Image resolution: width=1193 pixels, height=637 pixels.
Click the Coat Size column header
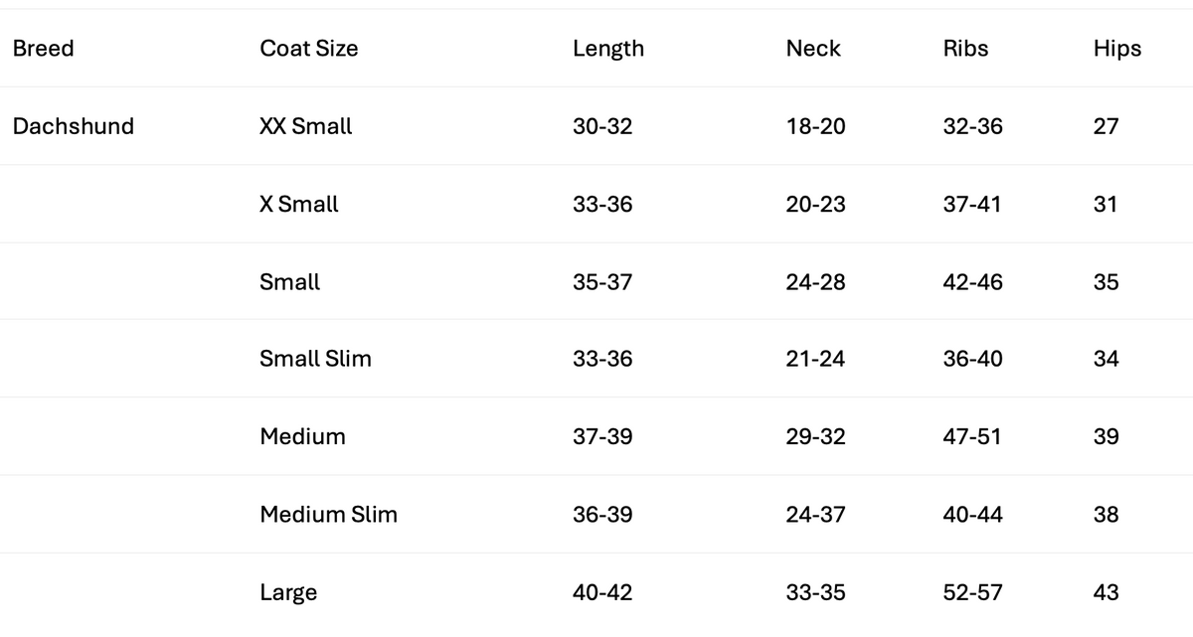tap(309, 49)
